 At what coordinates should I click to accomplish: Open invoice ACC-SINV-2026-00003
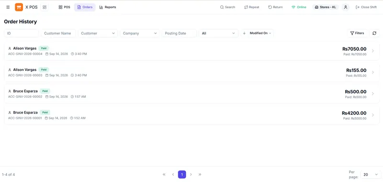pyautogui.click(x=191, y=72)
